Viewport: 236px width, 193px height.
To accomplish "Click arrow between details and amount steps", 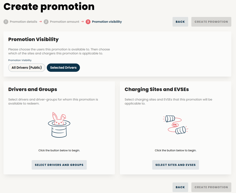I will tap(40, 22).
